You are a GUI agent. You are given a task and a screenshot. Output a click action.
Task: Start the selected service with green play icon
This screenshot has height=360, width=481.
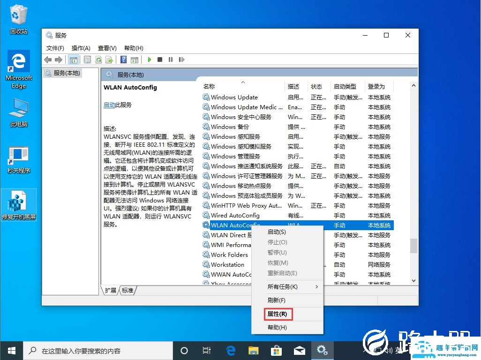click(150, 60)
